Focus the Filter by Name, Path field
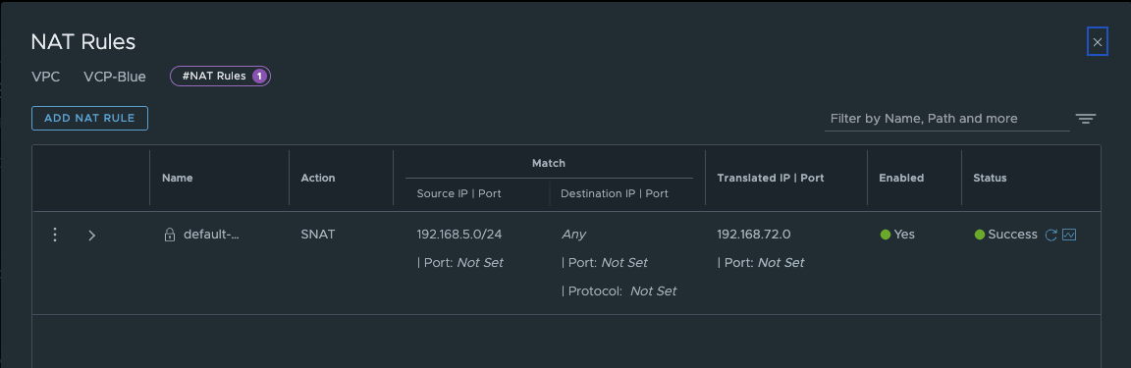The image size is (1131, 368). click(x=946, y=119)
